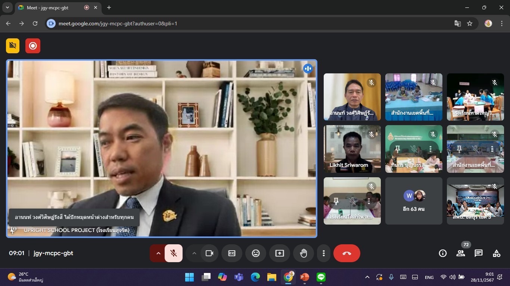Open options dots on กินกร บุญบรรลุ tile
The image size is (510, 286).
pyautogui.click(x=430, y=149)
